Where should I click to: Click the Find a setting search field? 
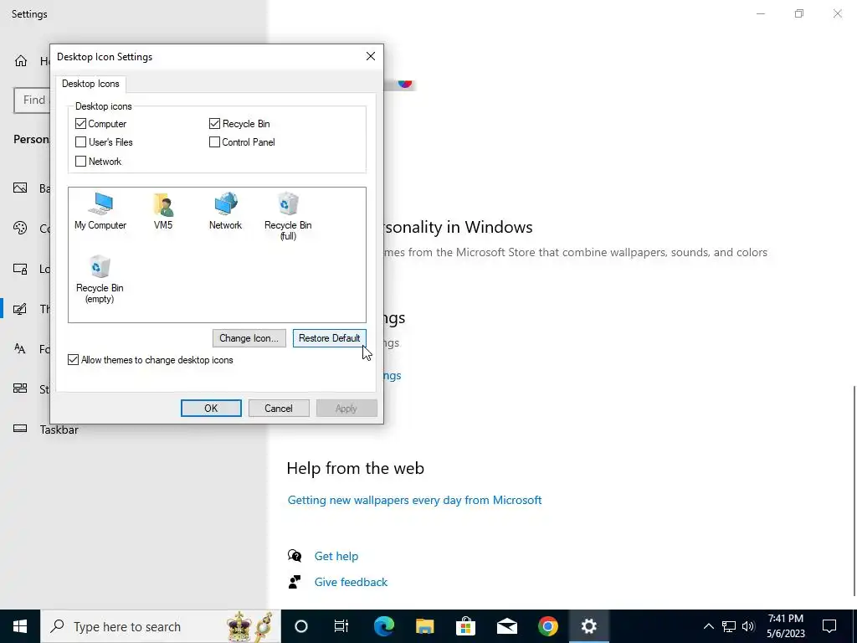pyautogui.click(x=33, y=100)
